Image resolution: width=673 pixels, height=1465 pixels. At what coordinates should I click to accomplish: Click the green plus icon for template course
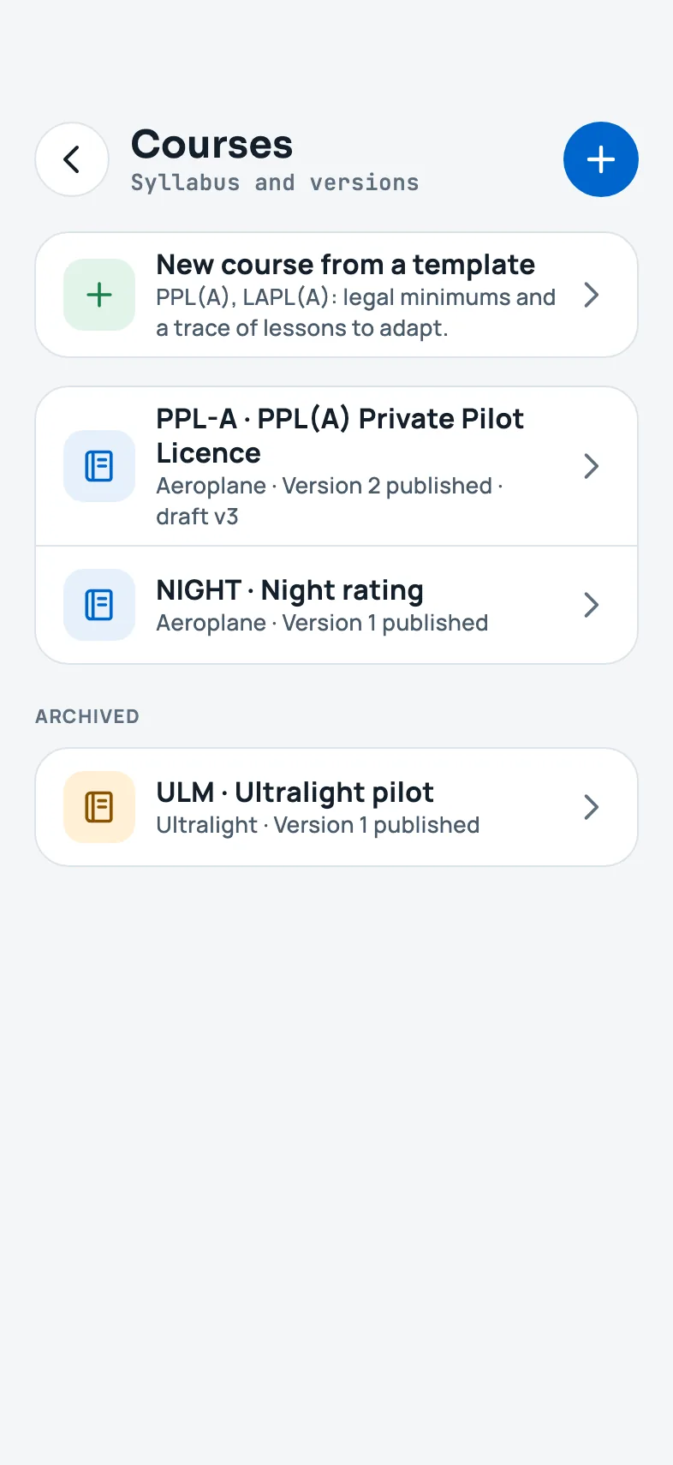[x=99, y=295]
